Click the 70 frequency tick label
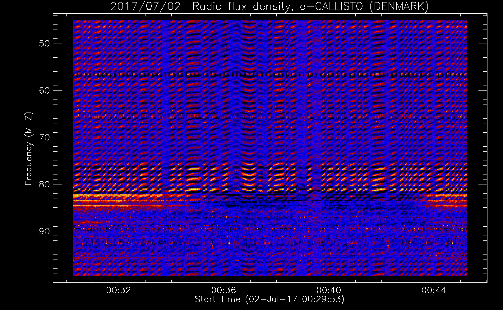The height and width of the screenshot is (310, 503). pyautogui.click(x=44, y=137)
